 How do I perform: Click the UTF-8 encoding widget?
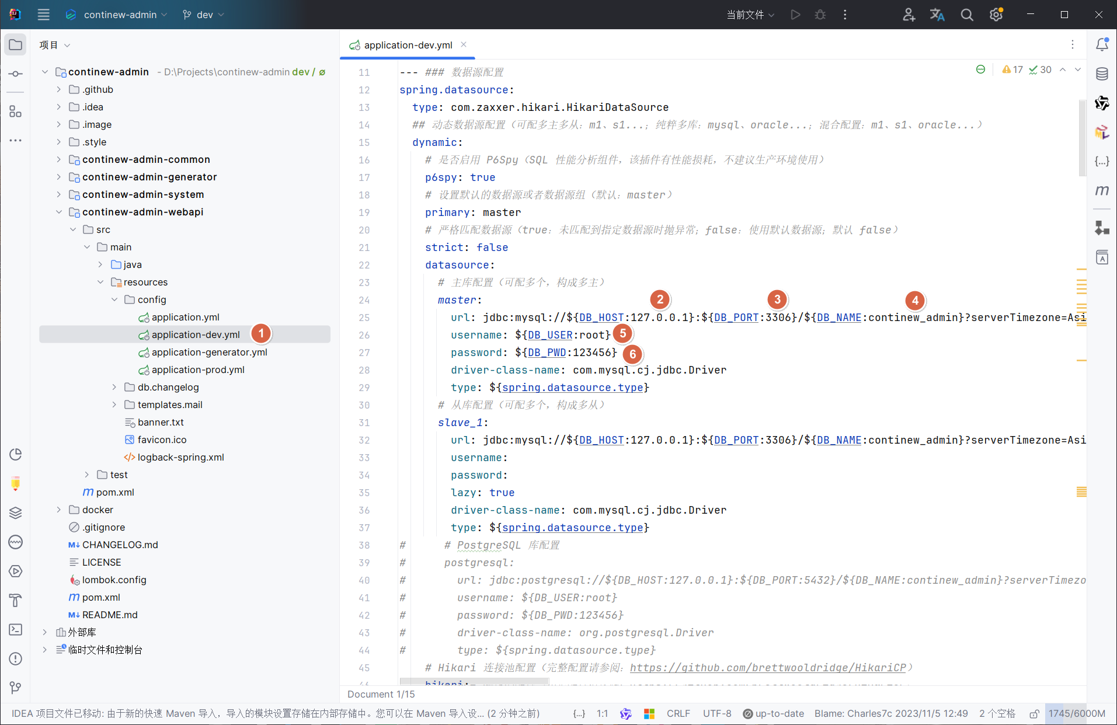click(x=717, y=714)
